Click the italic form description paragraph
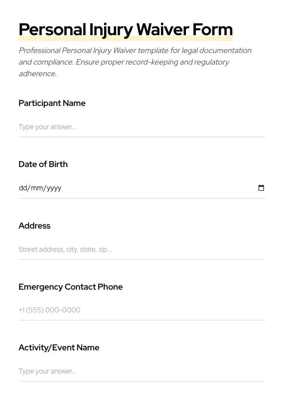The height and width of the screenshot is (396, 284). [x=135, y=62]
